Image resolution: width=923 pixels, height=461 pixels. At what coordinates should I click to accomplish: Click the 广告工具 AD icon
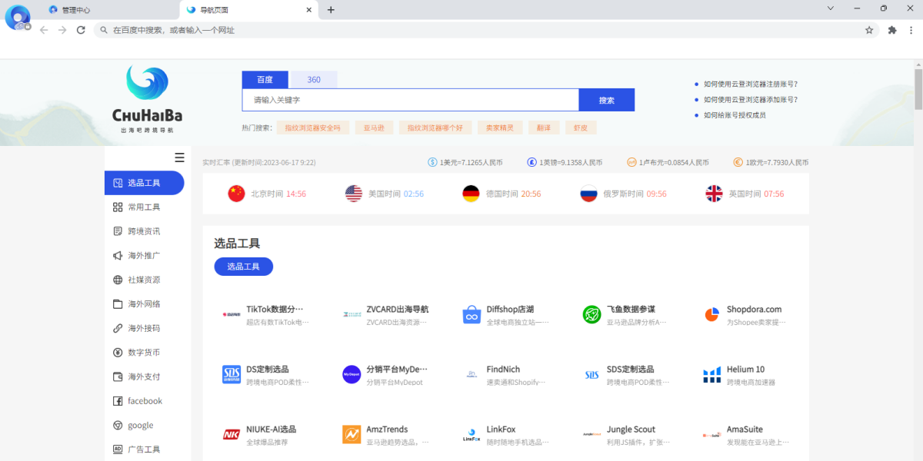tap(117, 449)
